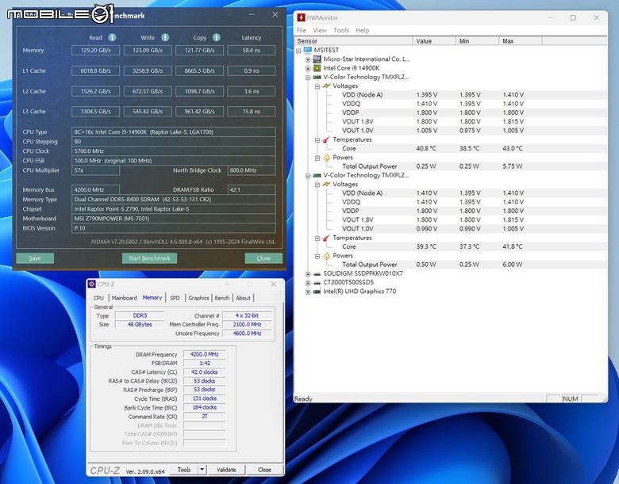Click the HWMonitor app icon in title bar
Image resolution: width=619 pixels, height=484 pixels.
[x=302, y=17]
